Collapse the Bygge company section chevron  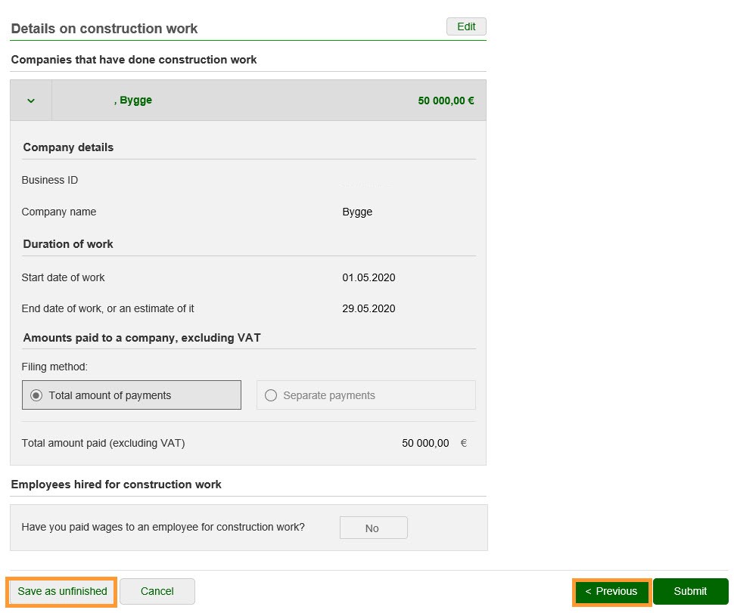[x=31, y=101]
